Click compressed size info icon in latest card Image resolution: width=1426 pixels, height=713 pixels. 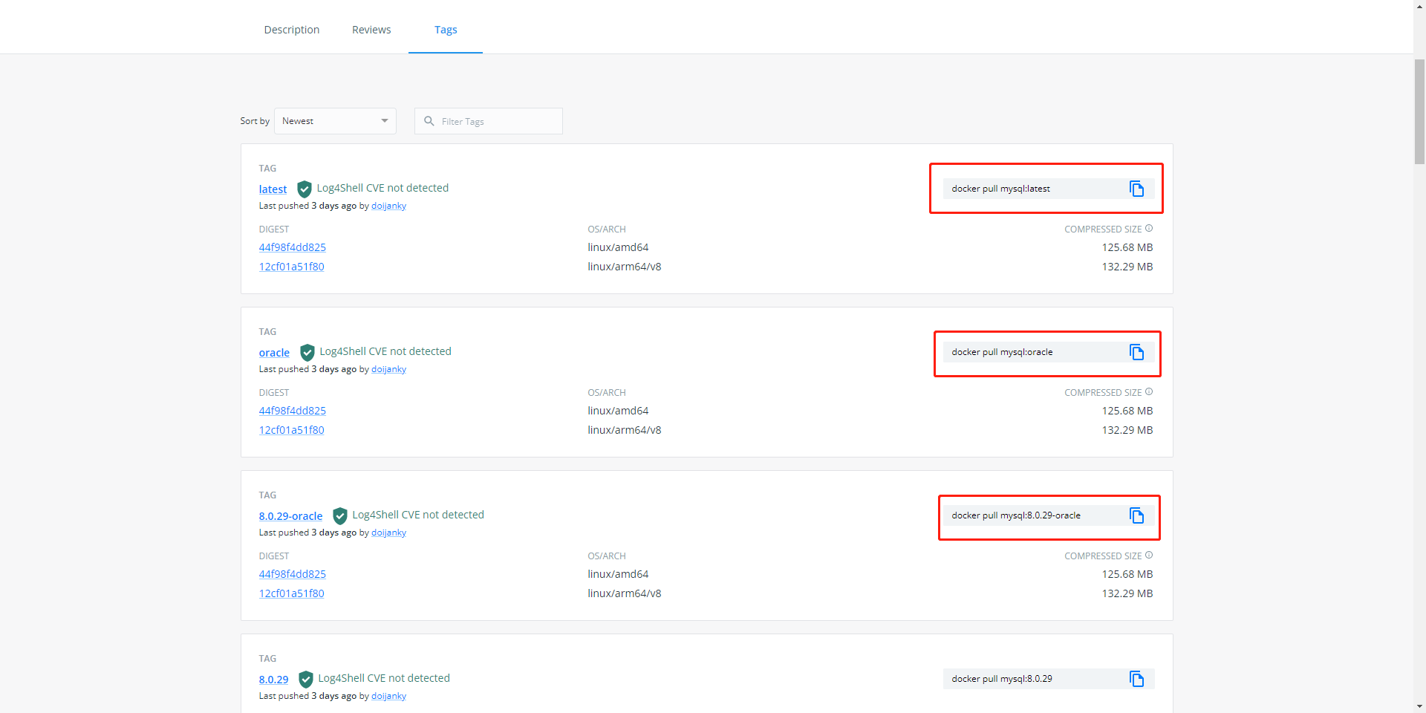coord(1149,229)
